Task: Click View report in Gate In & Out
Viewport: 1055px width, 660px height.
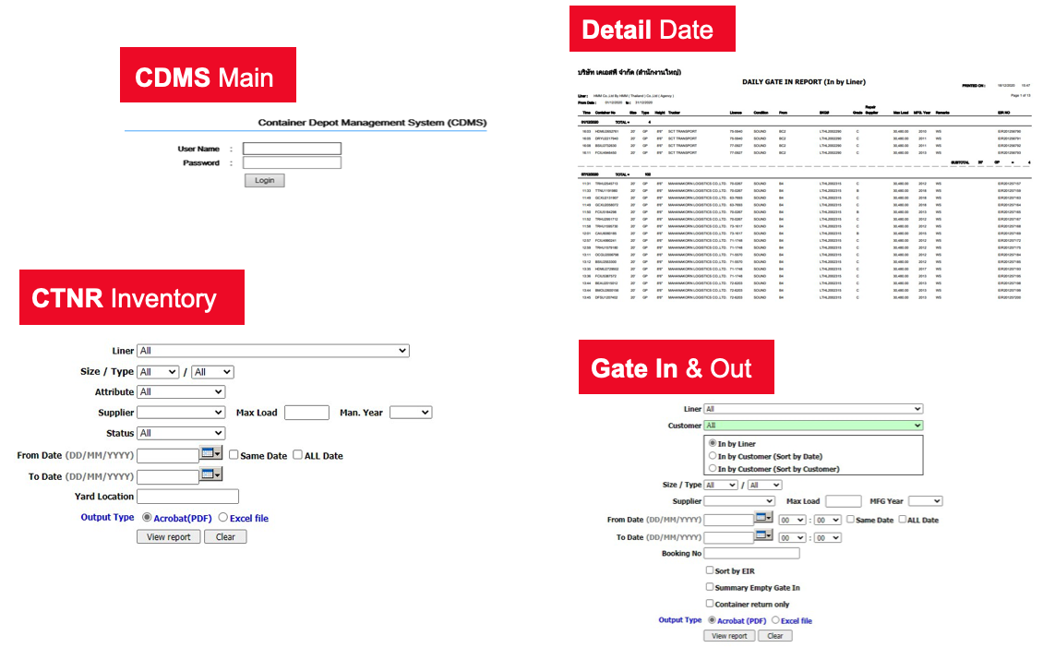Action: coord(729,636)
